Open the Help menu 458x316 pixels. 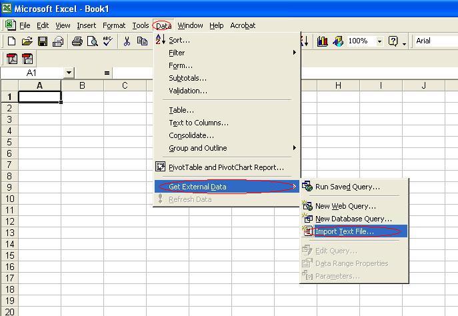tap(217, 25)
